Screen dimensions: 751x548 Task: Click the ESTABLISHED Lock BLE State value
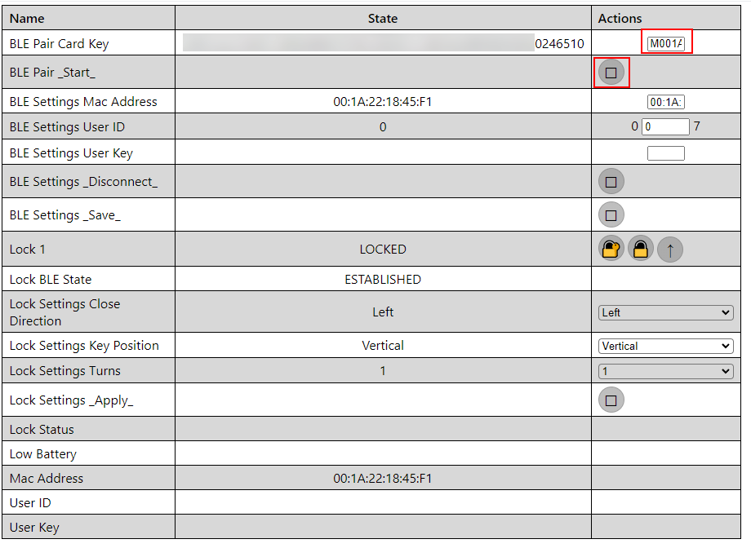pyautogui.click(x=383, y=280)
